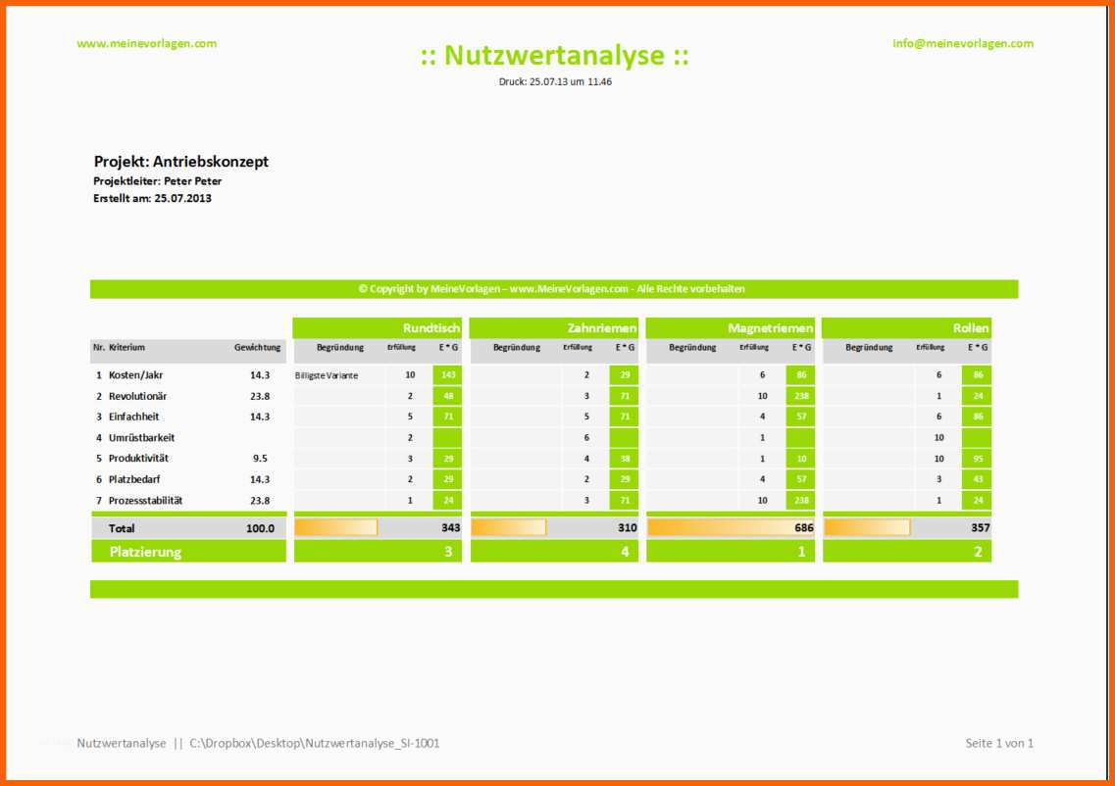The height and width of the screenshot is (786, 1115).
Task: Select the Magnetriemen column header
Action: [731, 327]
